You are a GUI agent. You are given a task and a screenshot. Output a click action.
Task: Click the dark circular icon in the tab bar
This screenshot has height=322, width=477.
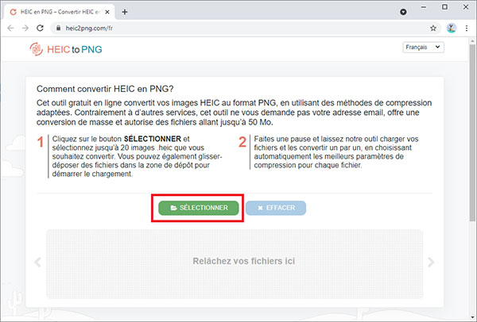click(x=403, y=12)
